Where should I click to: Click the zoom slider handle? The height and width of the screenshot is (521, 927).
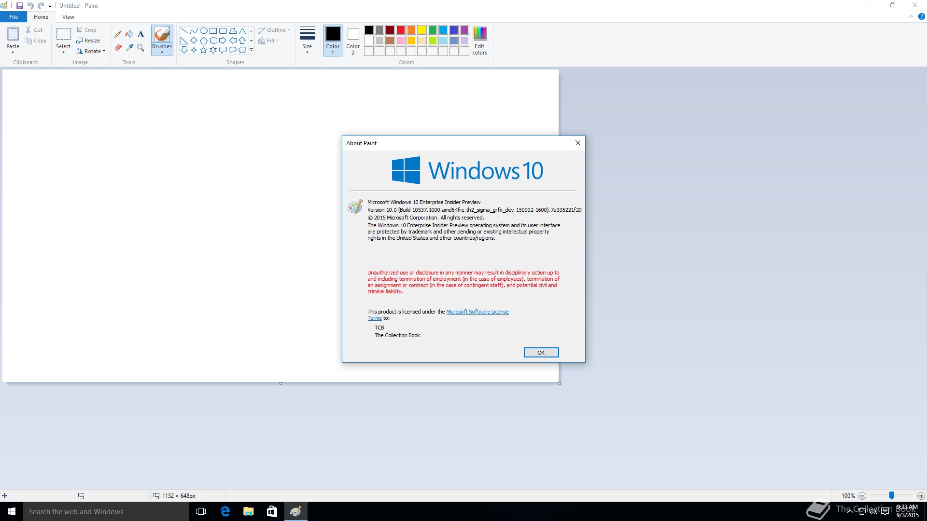pos(892,496)
